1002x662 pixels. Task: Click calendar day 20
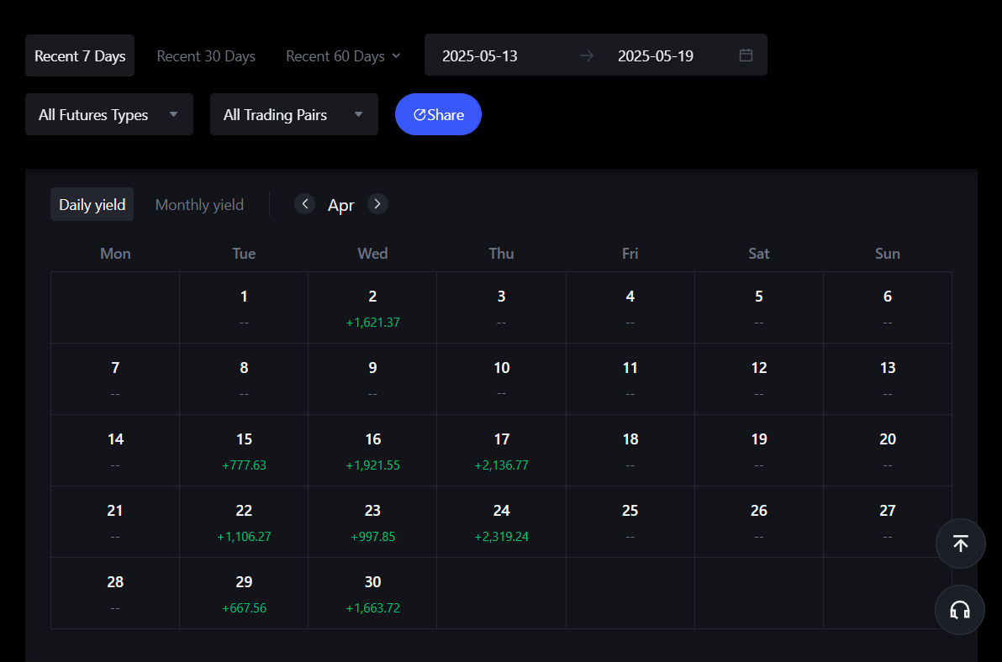pos(888,450)
